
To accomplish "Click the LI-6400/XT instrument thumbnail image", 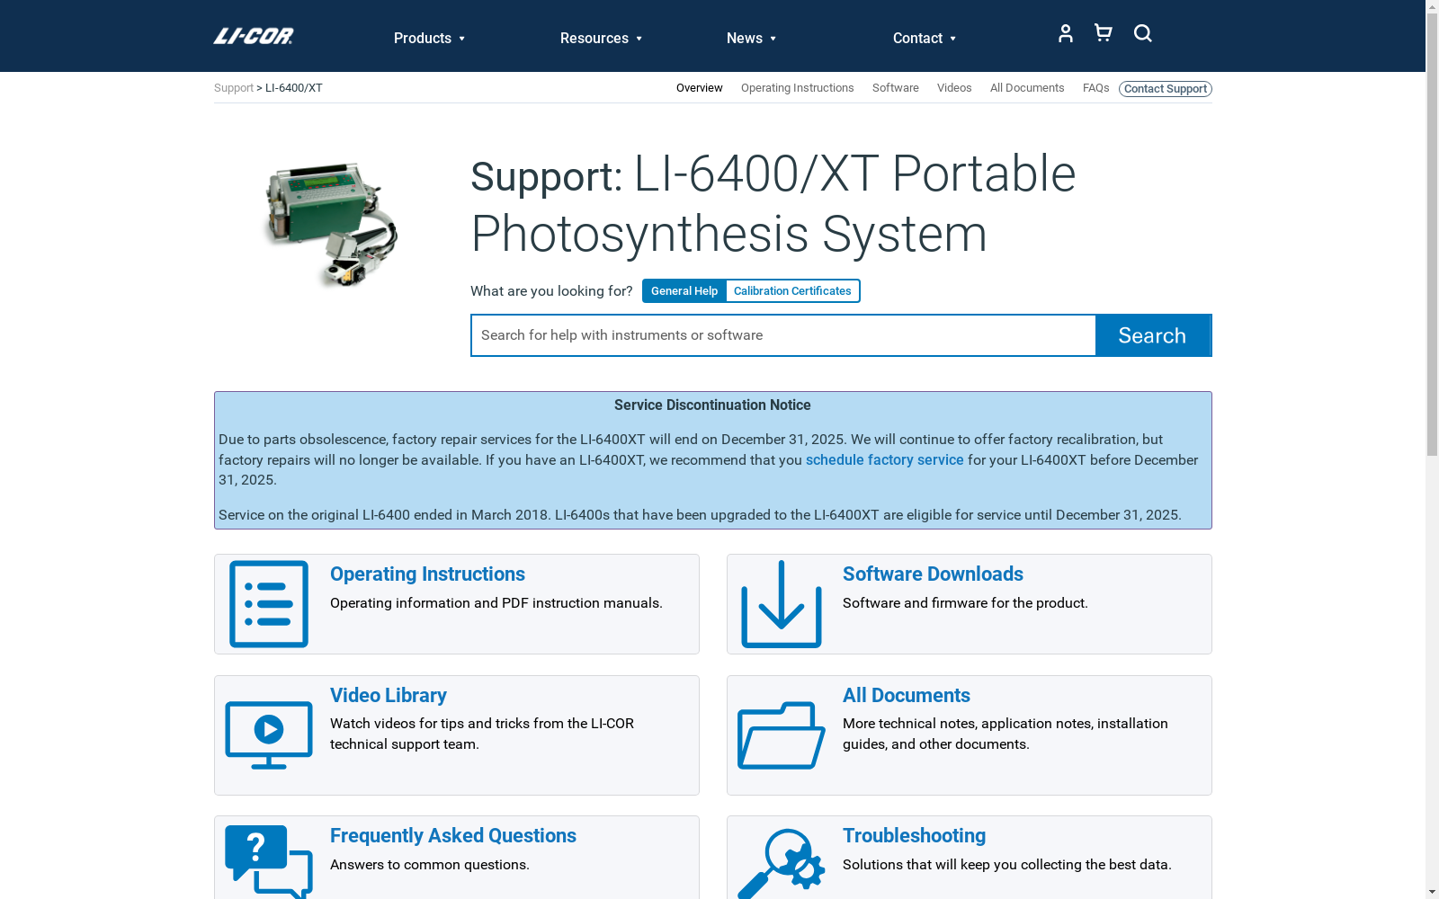I will coord(331,225).
